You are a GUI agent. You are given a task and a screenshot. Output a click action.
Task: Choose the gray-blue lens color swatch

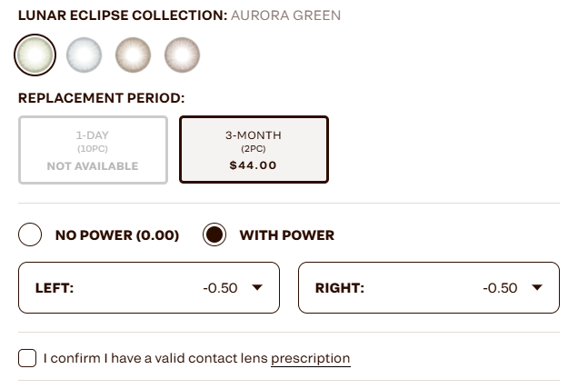pos(84,55)
